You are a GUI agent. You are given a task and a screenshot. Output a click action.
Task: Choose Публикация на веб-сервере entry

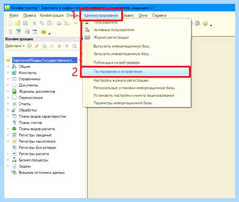(136, 63)
